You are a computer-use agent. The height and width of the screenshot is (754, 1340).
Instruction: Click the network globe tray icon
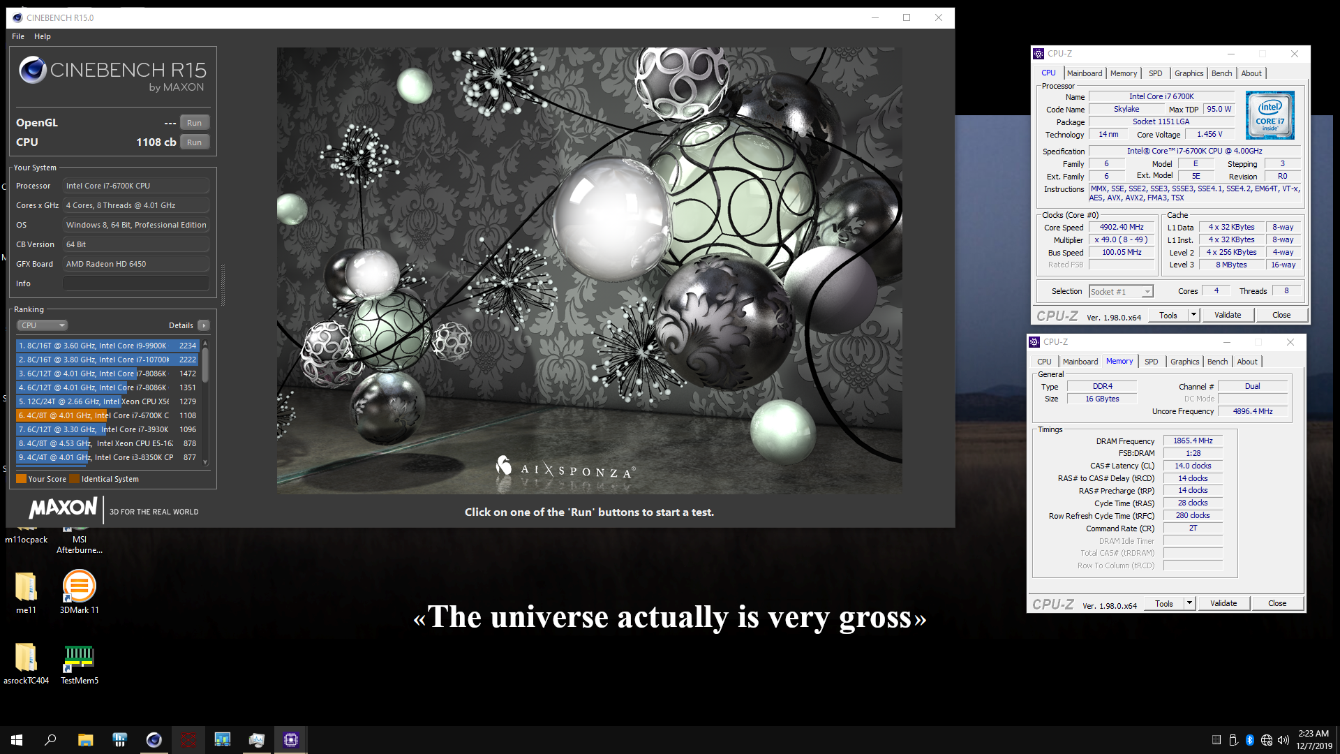click(x=1266, y=740)
